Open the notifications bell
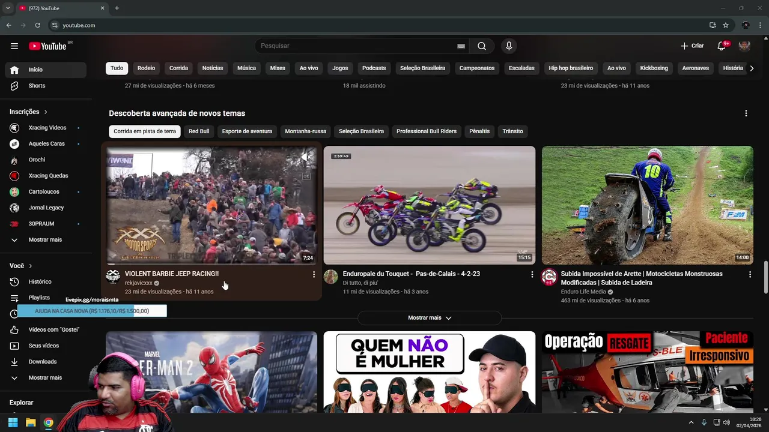The width and height of the screenshot is (769, 432). (722, 46)
